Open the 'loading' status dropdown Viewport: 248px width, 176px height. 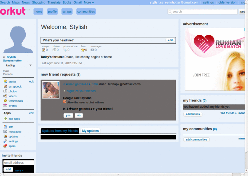coord(30,65)
